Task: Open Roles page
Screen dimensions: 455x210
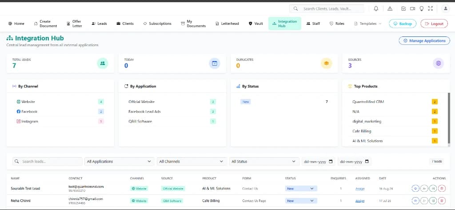Action: point(337,24)
